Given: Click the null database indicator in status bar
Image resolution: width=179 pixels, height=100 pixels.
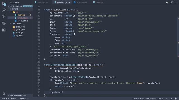Looking at the screenshot, I should coord(13,99).
